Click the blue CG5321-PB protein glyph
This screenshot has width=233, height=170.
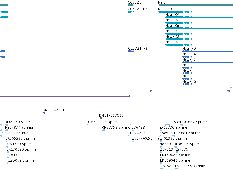point(131,51)
